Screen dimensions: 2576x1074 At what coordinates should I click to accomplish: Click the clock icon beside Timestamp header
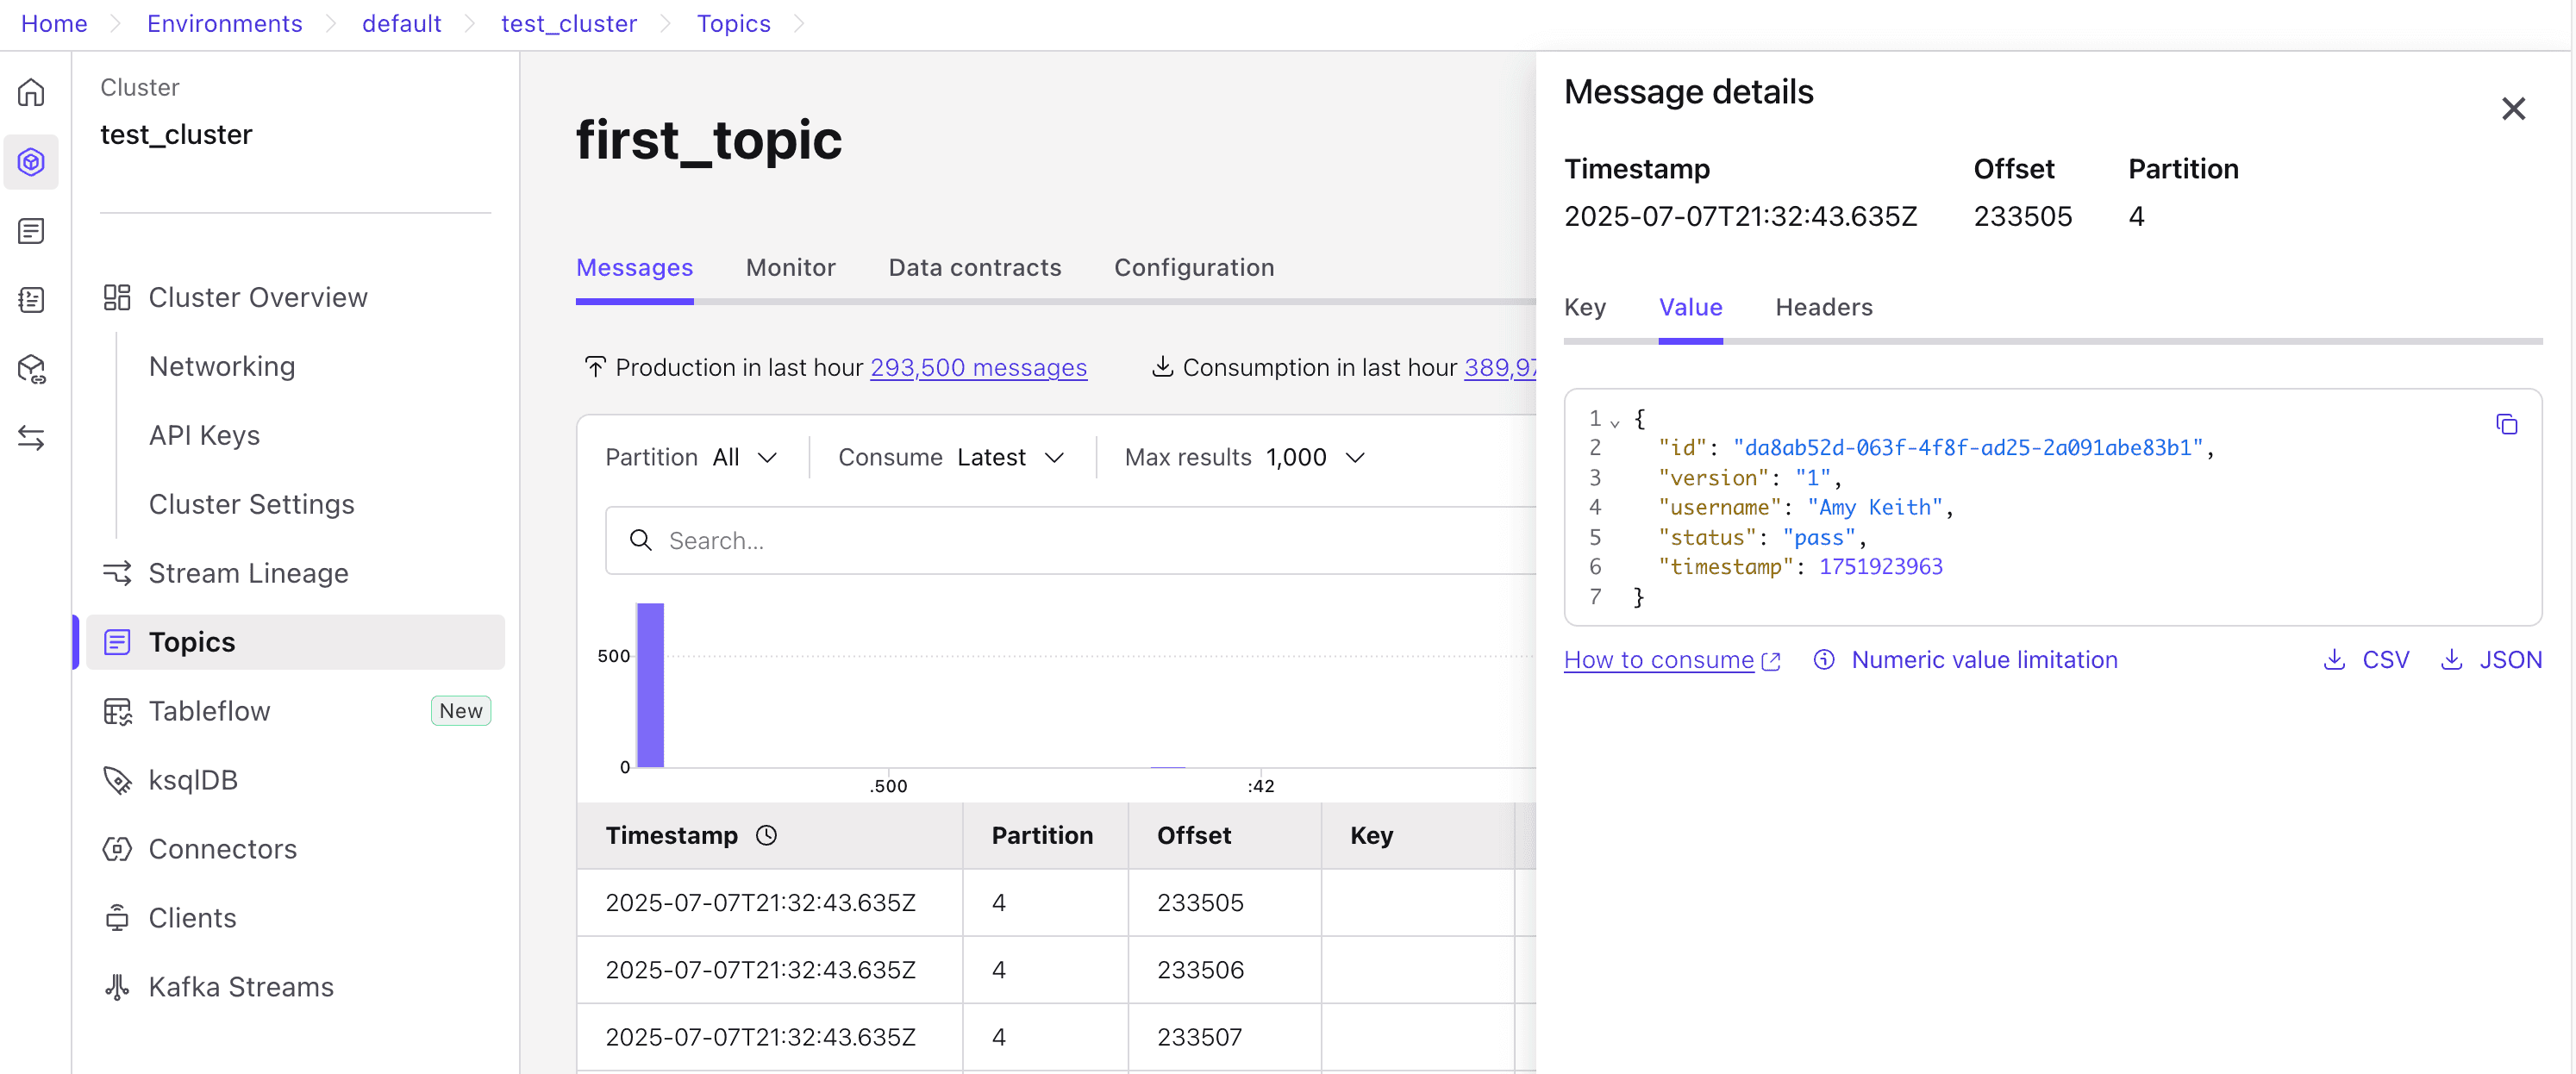point(766,834)
